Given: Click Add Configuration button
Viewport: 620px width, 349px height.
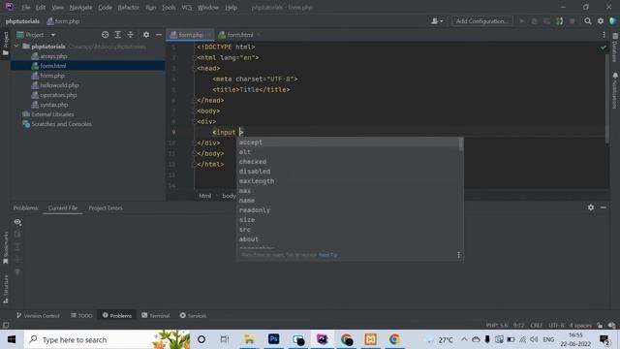Looking at the screenshot, I should pos(482,21).
